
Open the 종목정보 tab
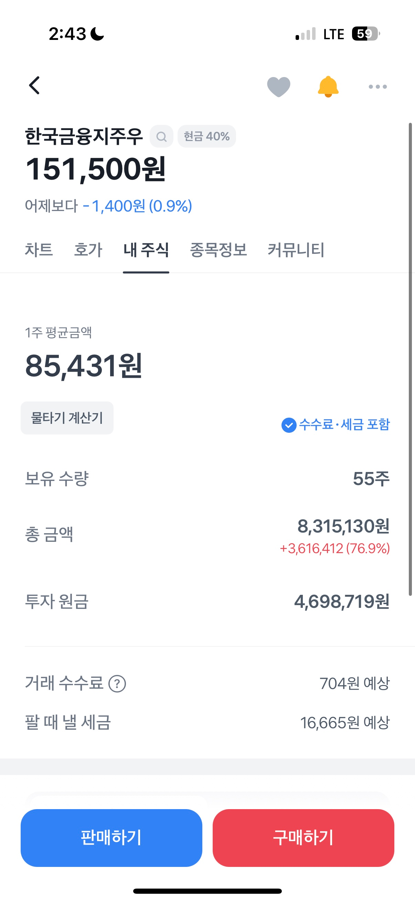pyautogui.click(x=218, y=250)
